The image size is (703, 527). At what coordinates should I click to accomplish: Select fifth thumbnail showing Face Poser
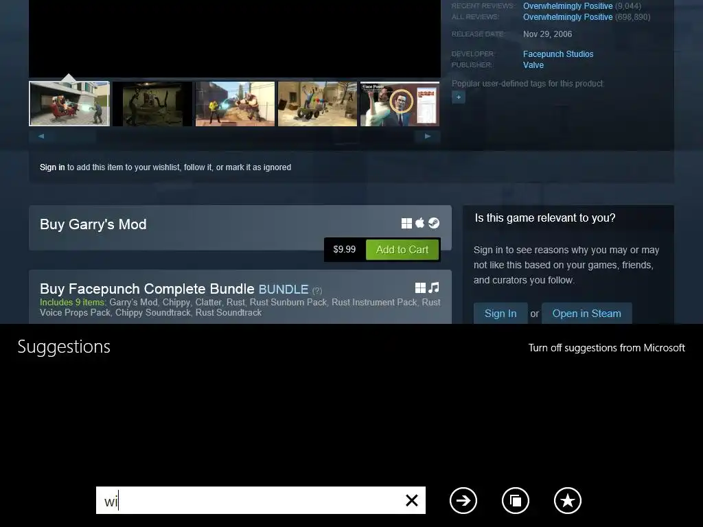pyautogui.click(x=400, y=104)
